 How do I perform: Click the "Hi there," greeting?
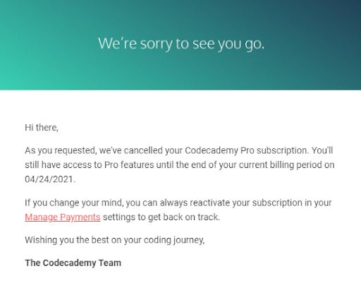(42, 128)
